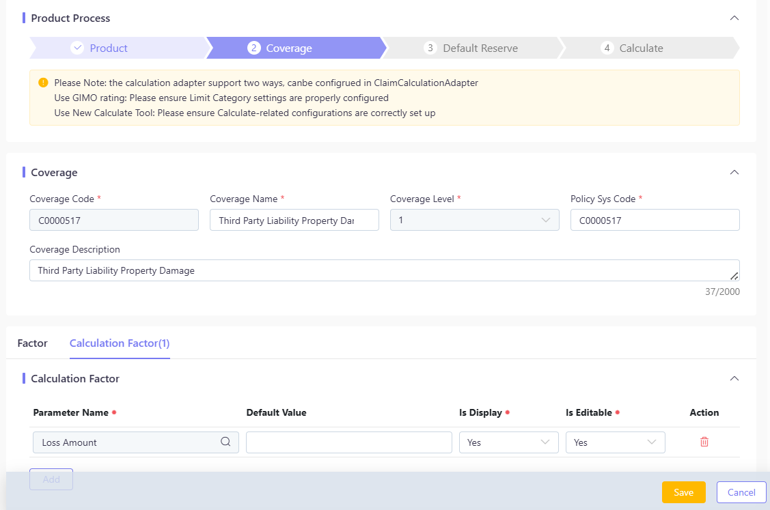Click the Is Editable column header
The width and height of the screenshot is (770, 510).
pyautogui.click(x=589, y=412)
